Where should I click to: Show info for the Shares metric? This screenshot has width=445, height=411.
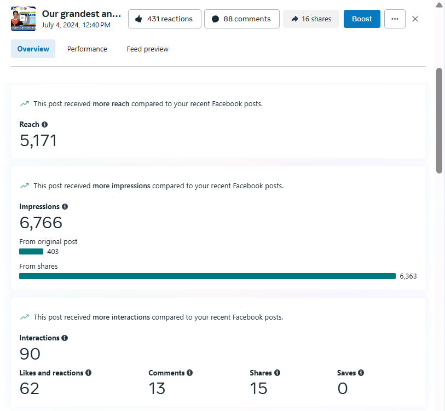click(x=277, y=373)
